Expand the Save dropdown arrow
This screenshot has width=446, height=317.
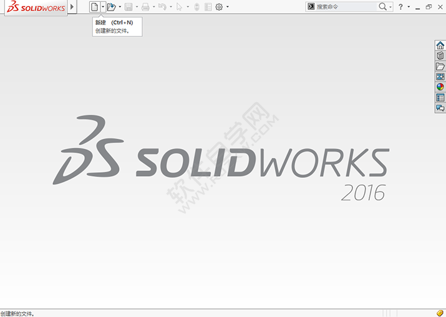137,7
